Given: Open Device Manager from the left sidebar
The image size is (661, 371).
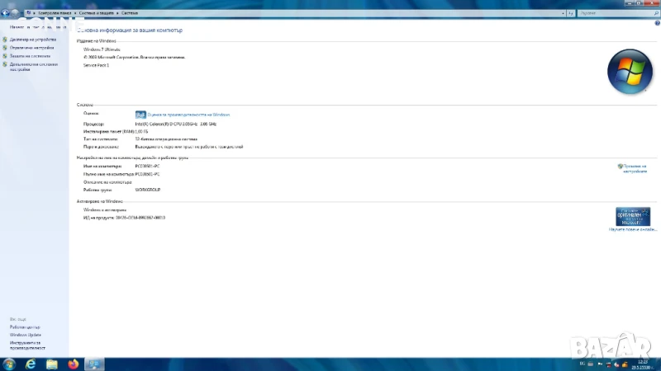Looking at the screenshot, I should (x=33, y=40).
